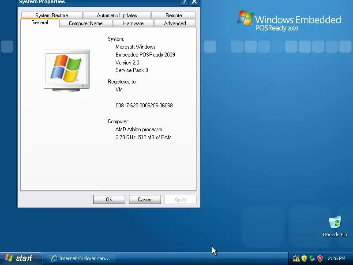The image size is (353, 265).
Task: Click the 2:26 PM clock
Action: (x=337, y=258)
